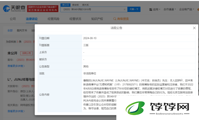Image resolution: width=199 pixels, height=120 pixels.
Task: Select the 其他 value in 公告类型 row
Action: 86,66
